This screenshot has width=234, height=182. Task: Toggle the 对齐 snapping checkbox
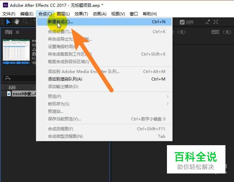[182, 22]
